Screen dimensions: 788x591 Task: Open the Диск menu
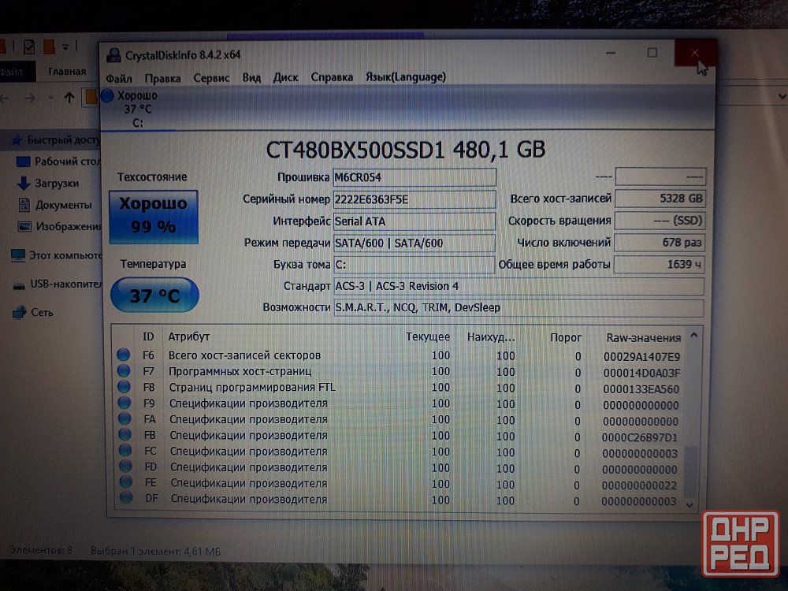(285, 77)
